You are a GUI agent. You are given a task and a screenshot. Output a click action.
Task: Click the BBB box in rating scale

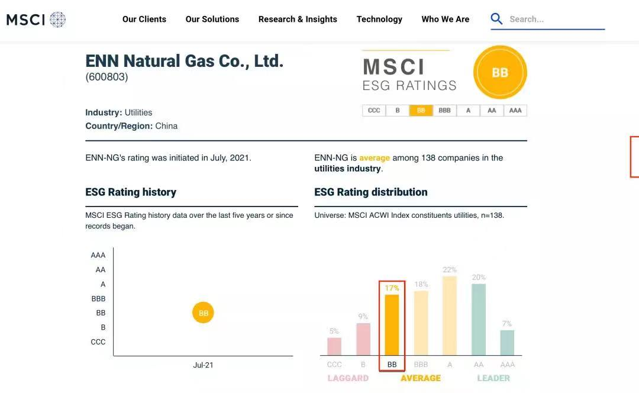(444, 111)
